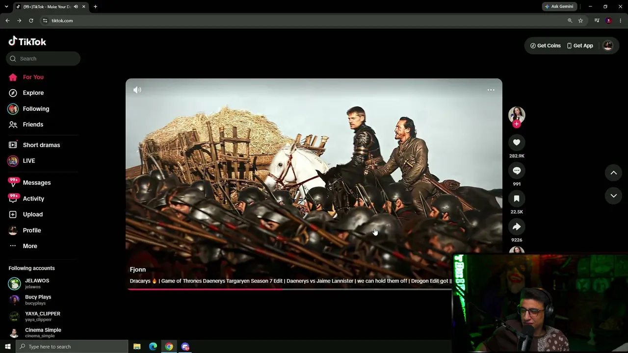Viewport: 628px width, 353px height.
Task: Open the zoom magnifier icon in address bar
Action: (x=570, y=21)
